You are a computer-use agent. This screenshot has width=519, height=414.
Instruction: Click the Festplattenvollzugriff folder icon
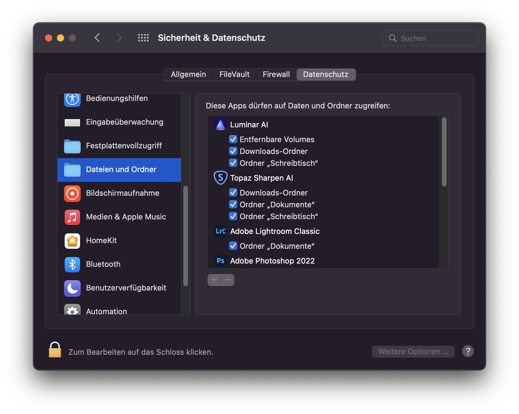click(x=72, y=146)
